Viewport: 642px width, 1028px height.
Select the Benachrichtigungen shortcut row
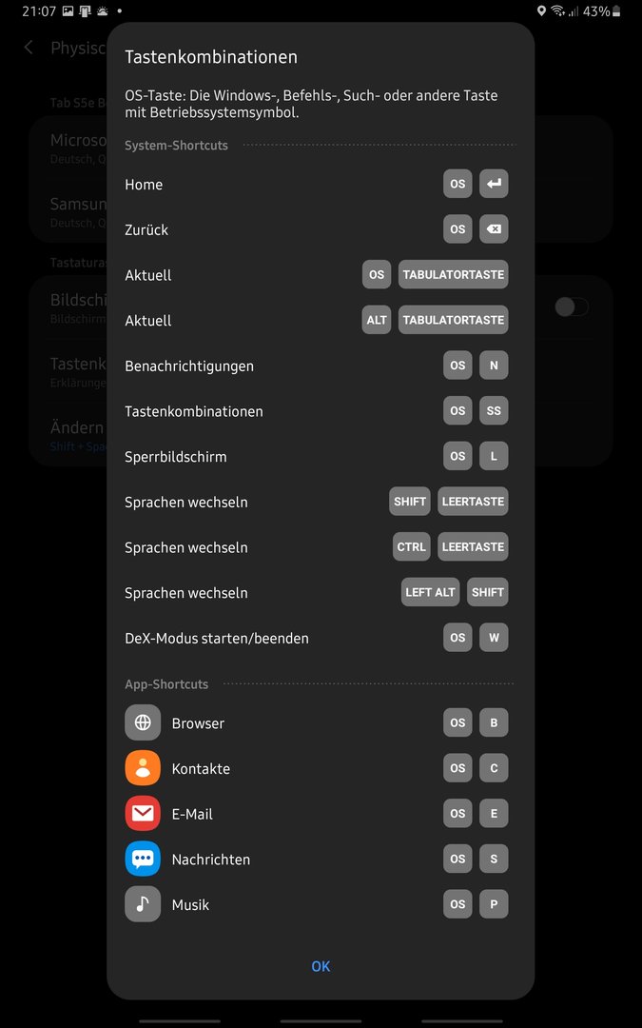pyautogui.click(x=317, y=366)
